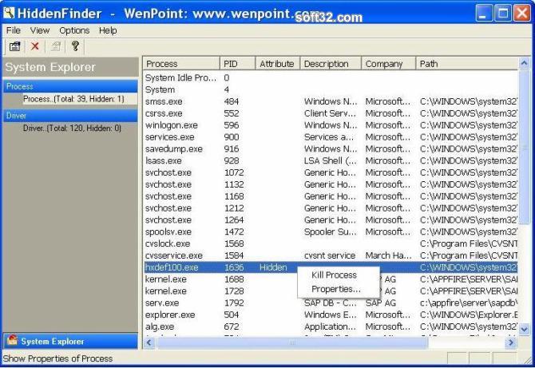This screenshot has height=368, width=535.
Task: Click the red X kill process icon
Action: pyautogui.click(x=34, y=47)
